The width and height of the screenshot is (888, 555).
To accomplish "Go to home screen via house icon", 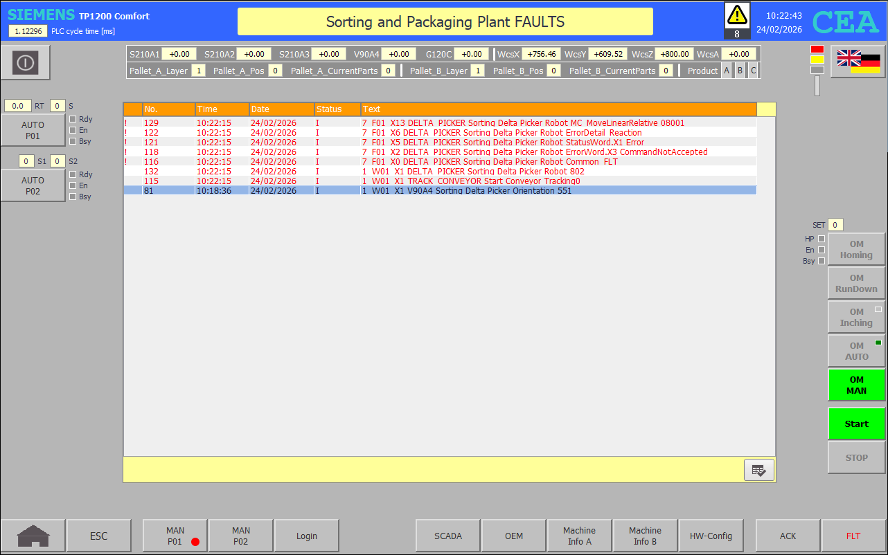I will click(x=33, y=536).
